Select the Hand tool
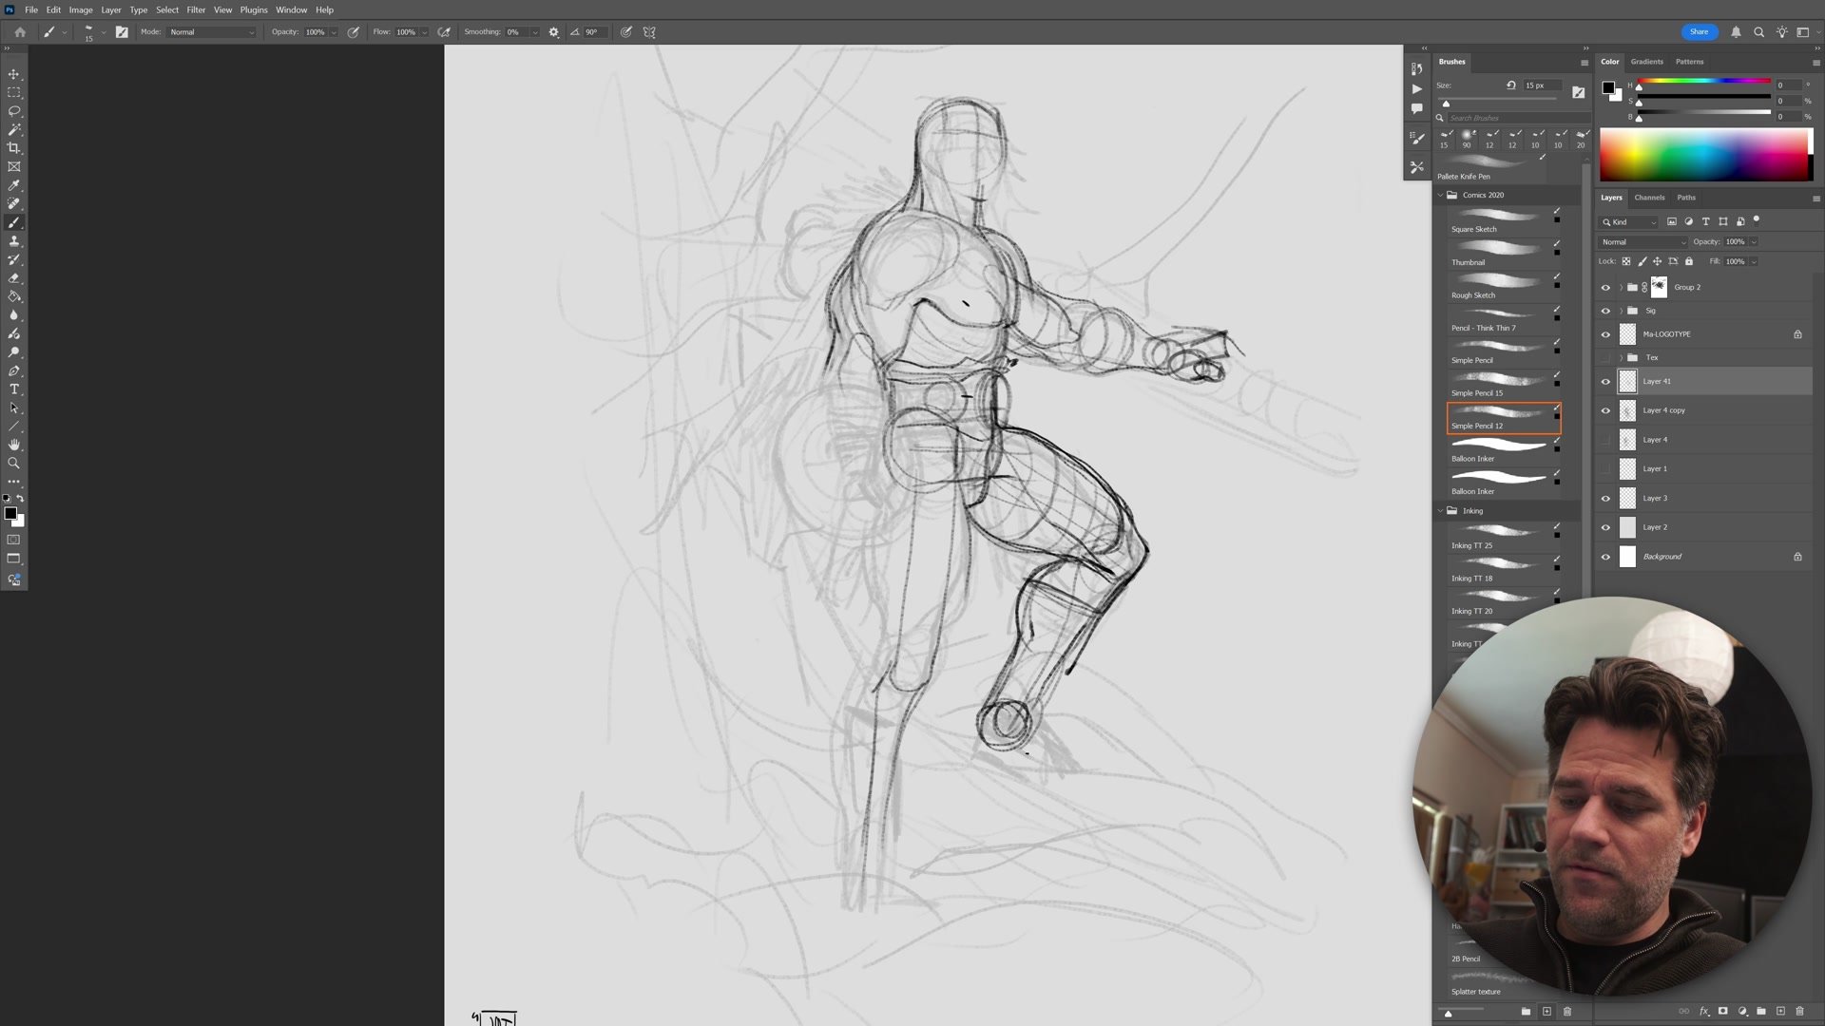The height and width of the screenshot is (1026, 1825). click(13, 445)
